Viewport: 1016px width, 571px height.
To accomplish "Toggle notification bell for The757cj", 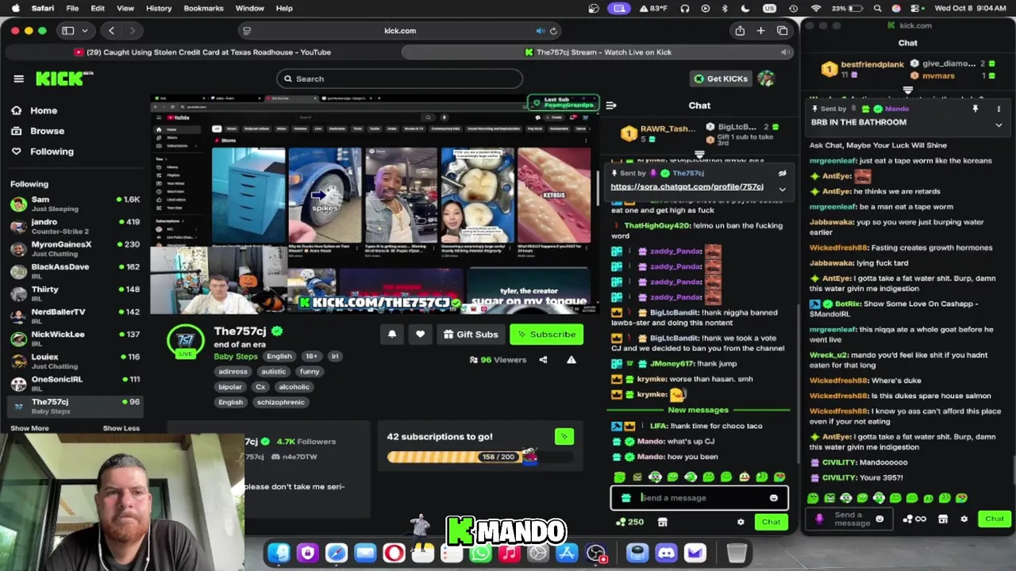I will (392, 334).
